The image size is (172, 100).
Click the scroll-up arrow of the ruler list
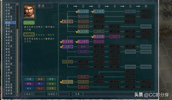pos(17,4)
